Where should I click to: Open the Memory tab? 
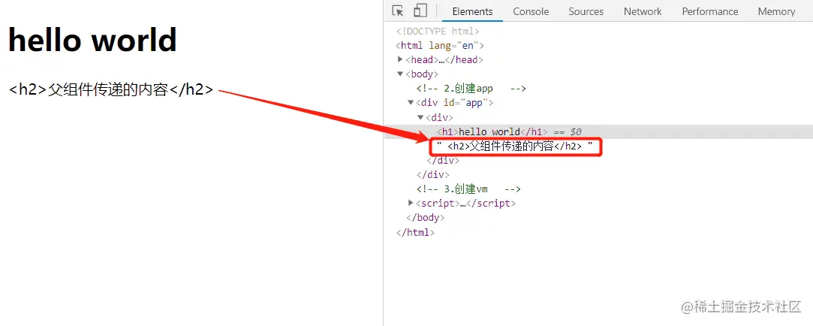tap(776, 11)
